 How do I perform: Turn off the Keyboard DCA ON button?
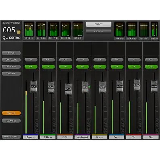click(x=82, y=67)
